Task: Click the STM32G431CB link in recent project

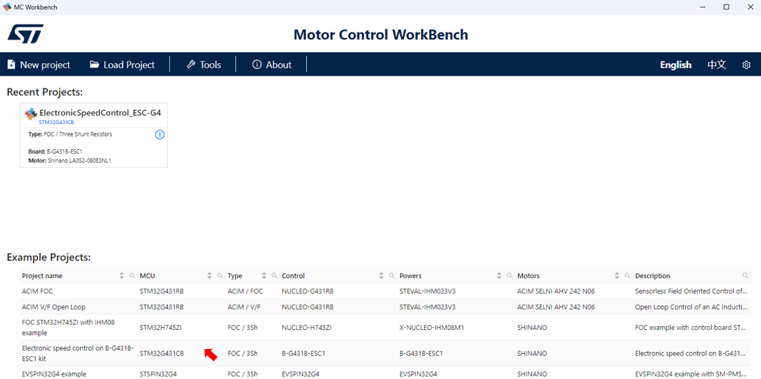Action: [56, 122]
